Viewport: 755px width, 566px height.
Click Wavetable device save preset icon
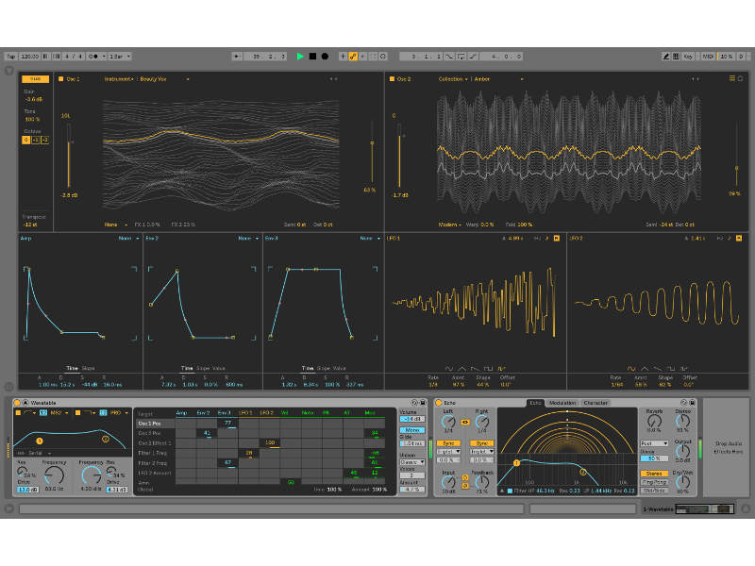[x=423, y=403]
